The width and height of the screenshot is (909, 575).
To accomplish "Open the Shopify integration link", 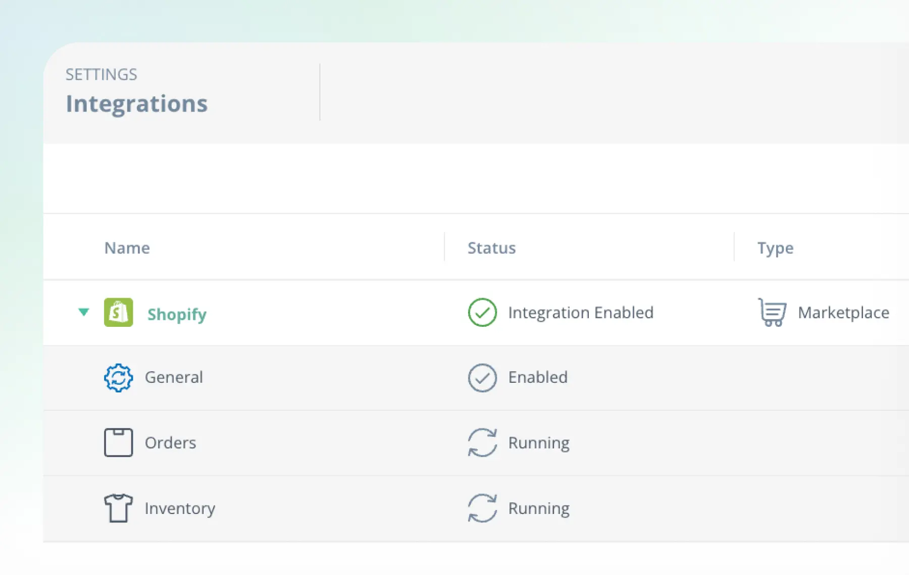I will pyautogui.click(x=177, y=314).
